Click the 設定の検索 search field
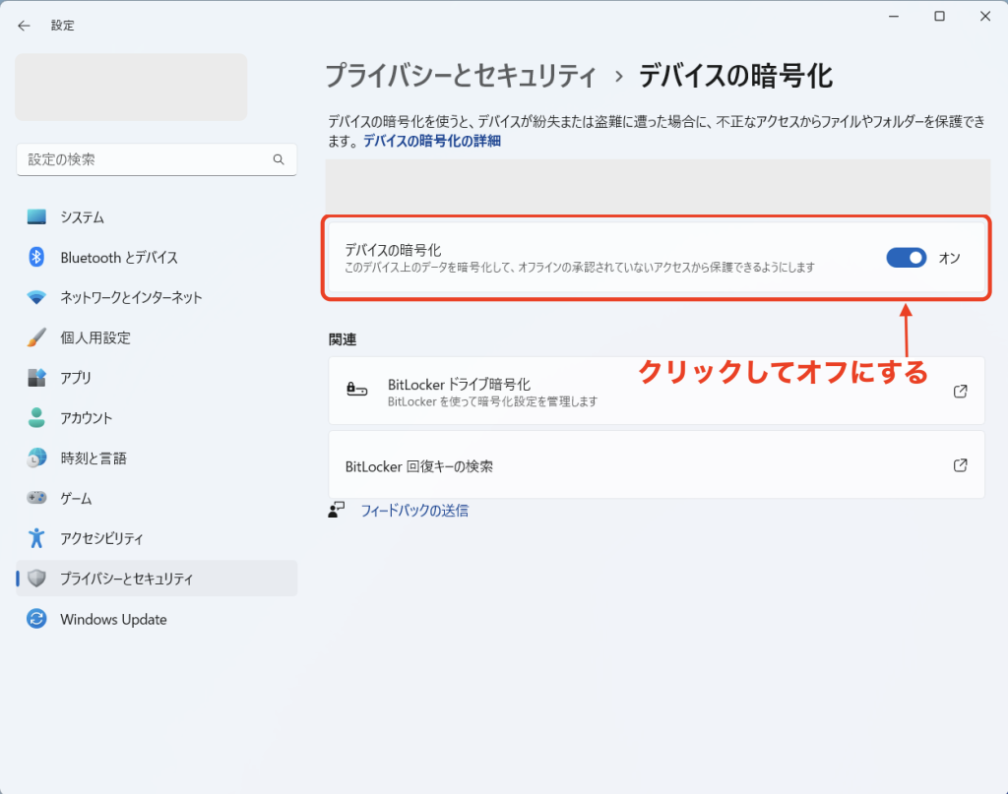The height and width of the screenshot is (794, 1008). (148, 159)
